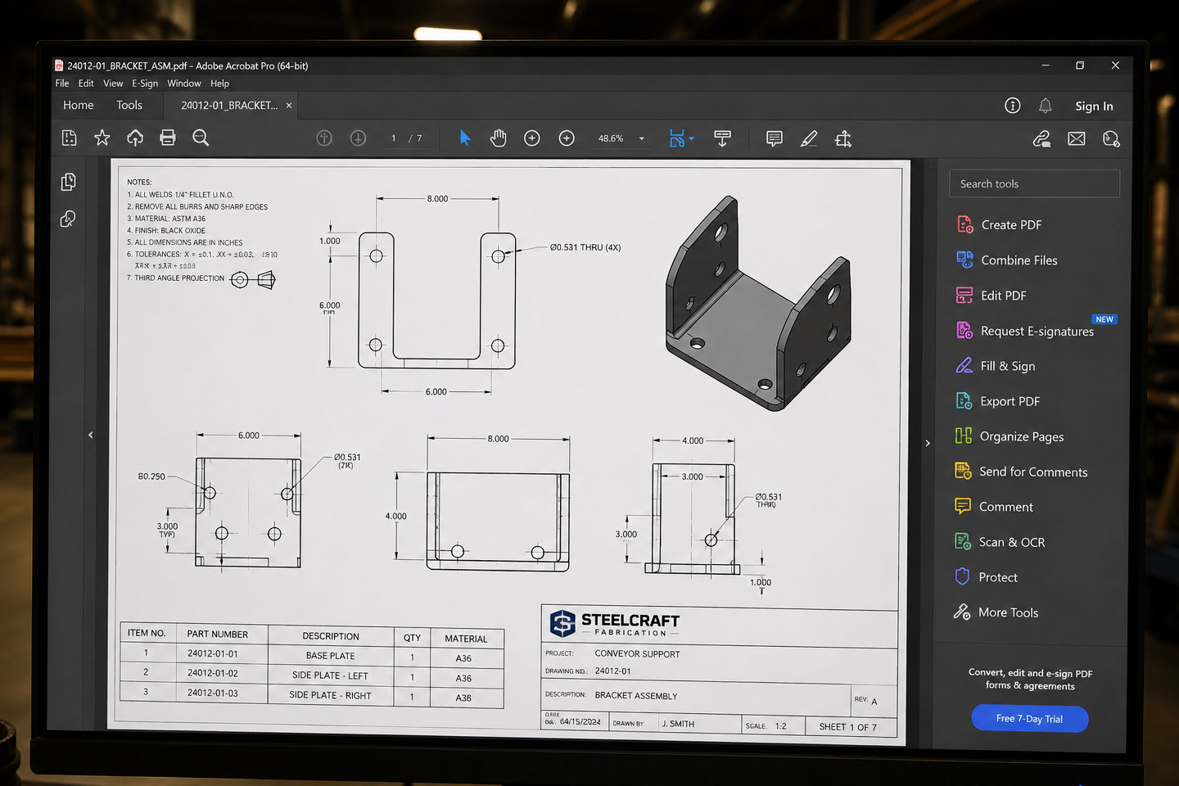
Task: Click the SHEET 1 OF 7 text
Action: [847, 727]
